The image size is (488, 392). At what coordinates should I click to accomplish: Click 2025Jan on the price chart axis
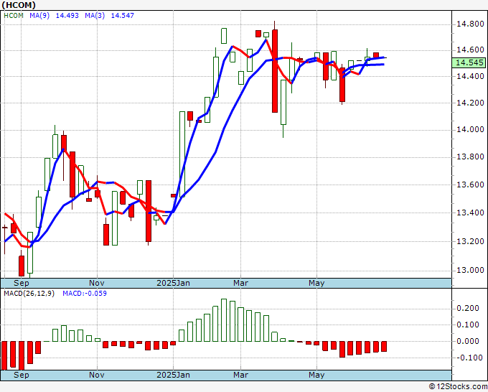click(x=173, y=283)
